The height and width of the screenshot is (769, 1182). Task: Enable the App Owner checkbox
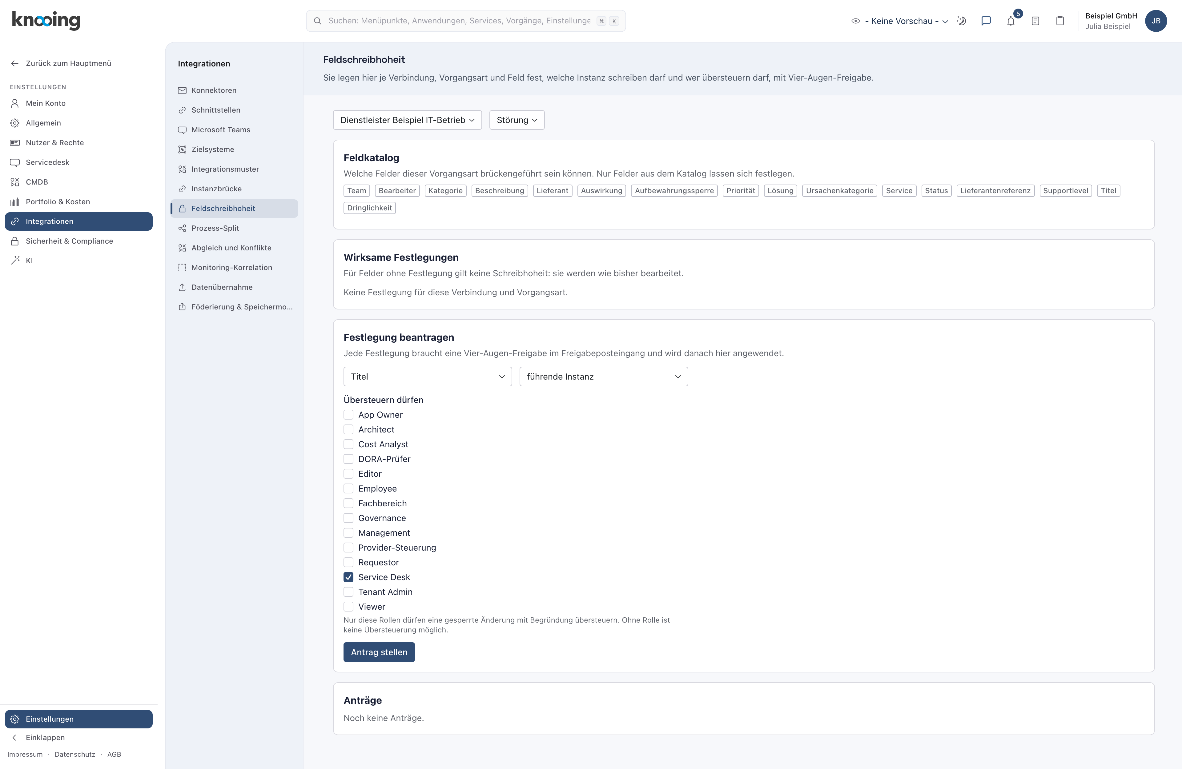349,415
